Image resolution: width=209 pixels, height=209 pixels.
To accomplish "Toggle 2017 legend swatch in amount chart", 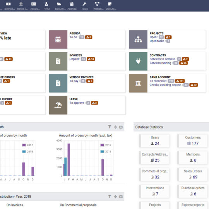I will coord(102,145).
